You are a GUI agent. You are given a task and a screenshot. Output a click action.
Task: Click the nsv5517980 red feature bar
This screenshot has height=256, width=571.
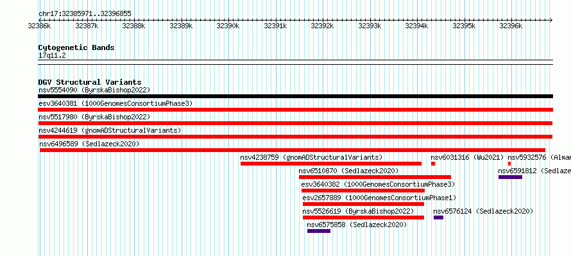[295, 123]
